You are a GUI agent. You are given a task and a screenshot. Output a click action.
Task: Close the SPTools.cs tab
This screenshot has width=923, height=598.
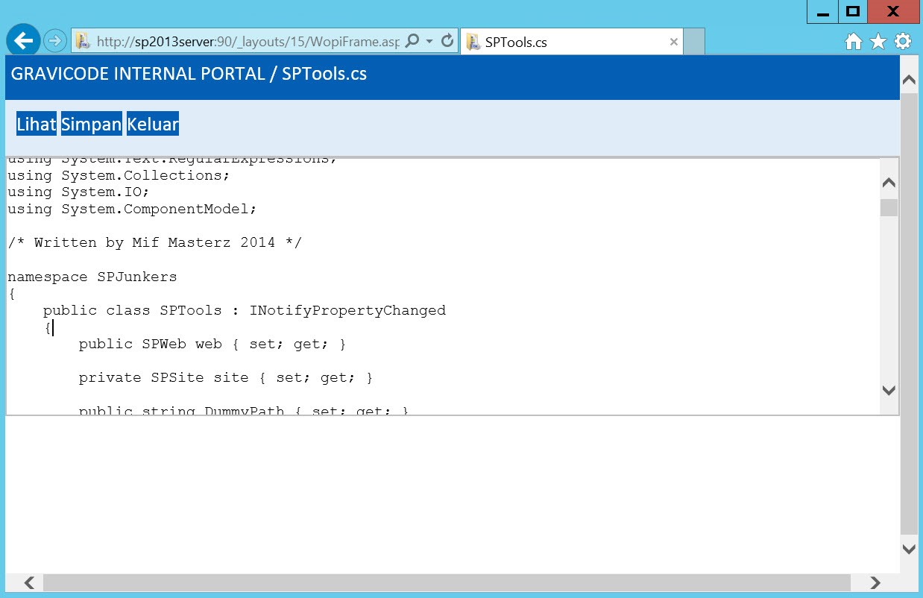tap(674, 43)
